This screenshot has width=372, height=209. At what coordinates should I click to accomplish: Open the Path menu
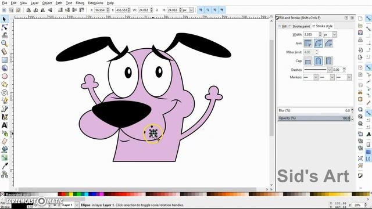pos(59,3)
